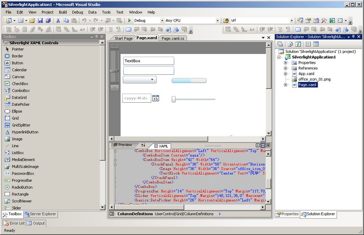364x235 pixels.
Task: Expand the Page.xaml node in Solution Explorer
Action: point(285,85)
